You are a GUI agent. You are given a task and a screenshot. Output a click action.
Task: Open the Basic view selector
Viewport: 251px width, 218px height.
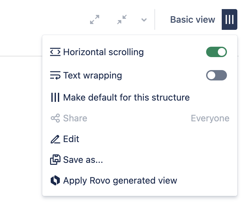(x=192, y=20)
